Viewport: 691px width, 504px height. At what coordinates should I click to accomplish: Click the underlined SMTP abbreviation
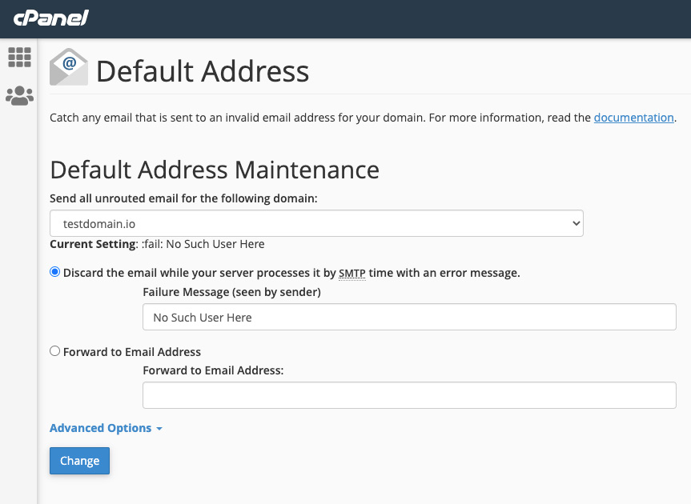pyautogui.click(x=352, y=273)
